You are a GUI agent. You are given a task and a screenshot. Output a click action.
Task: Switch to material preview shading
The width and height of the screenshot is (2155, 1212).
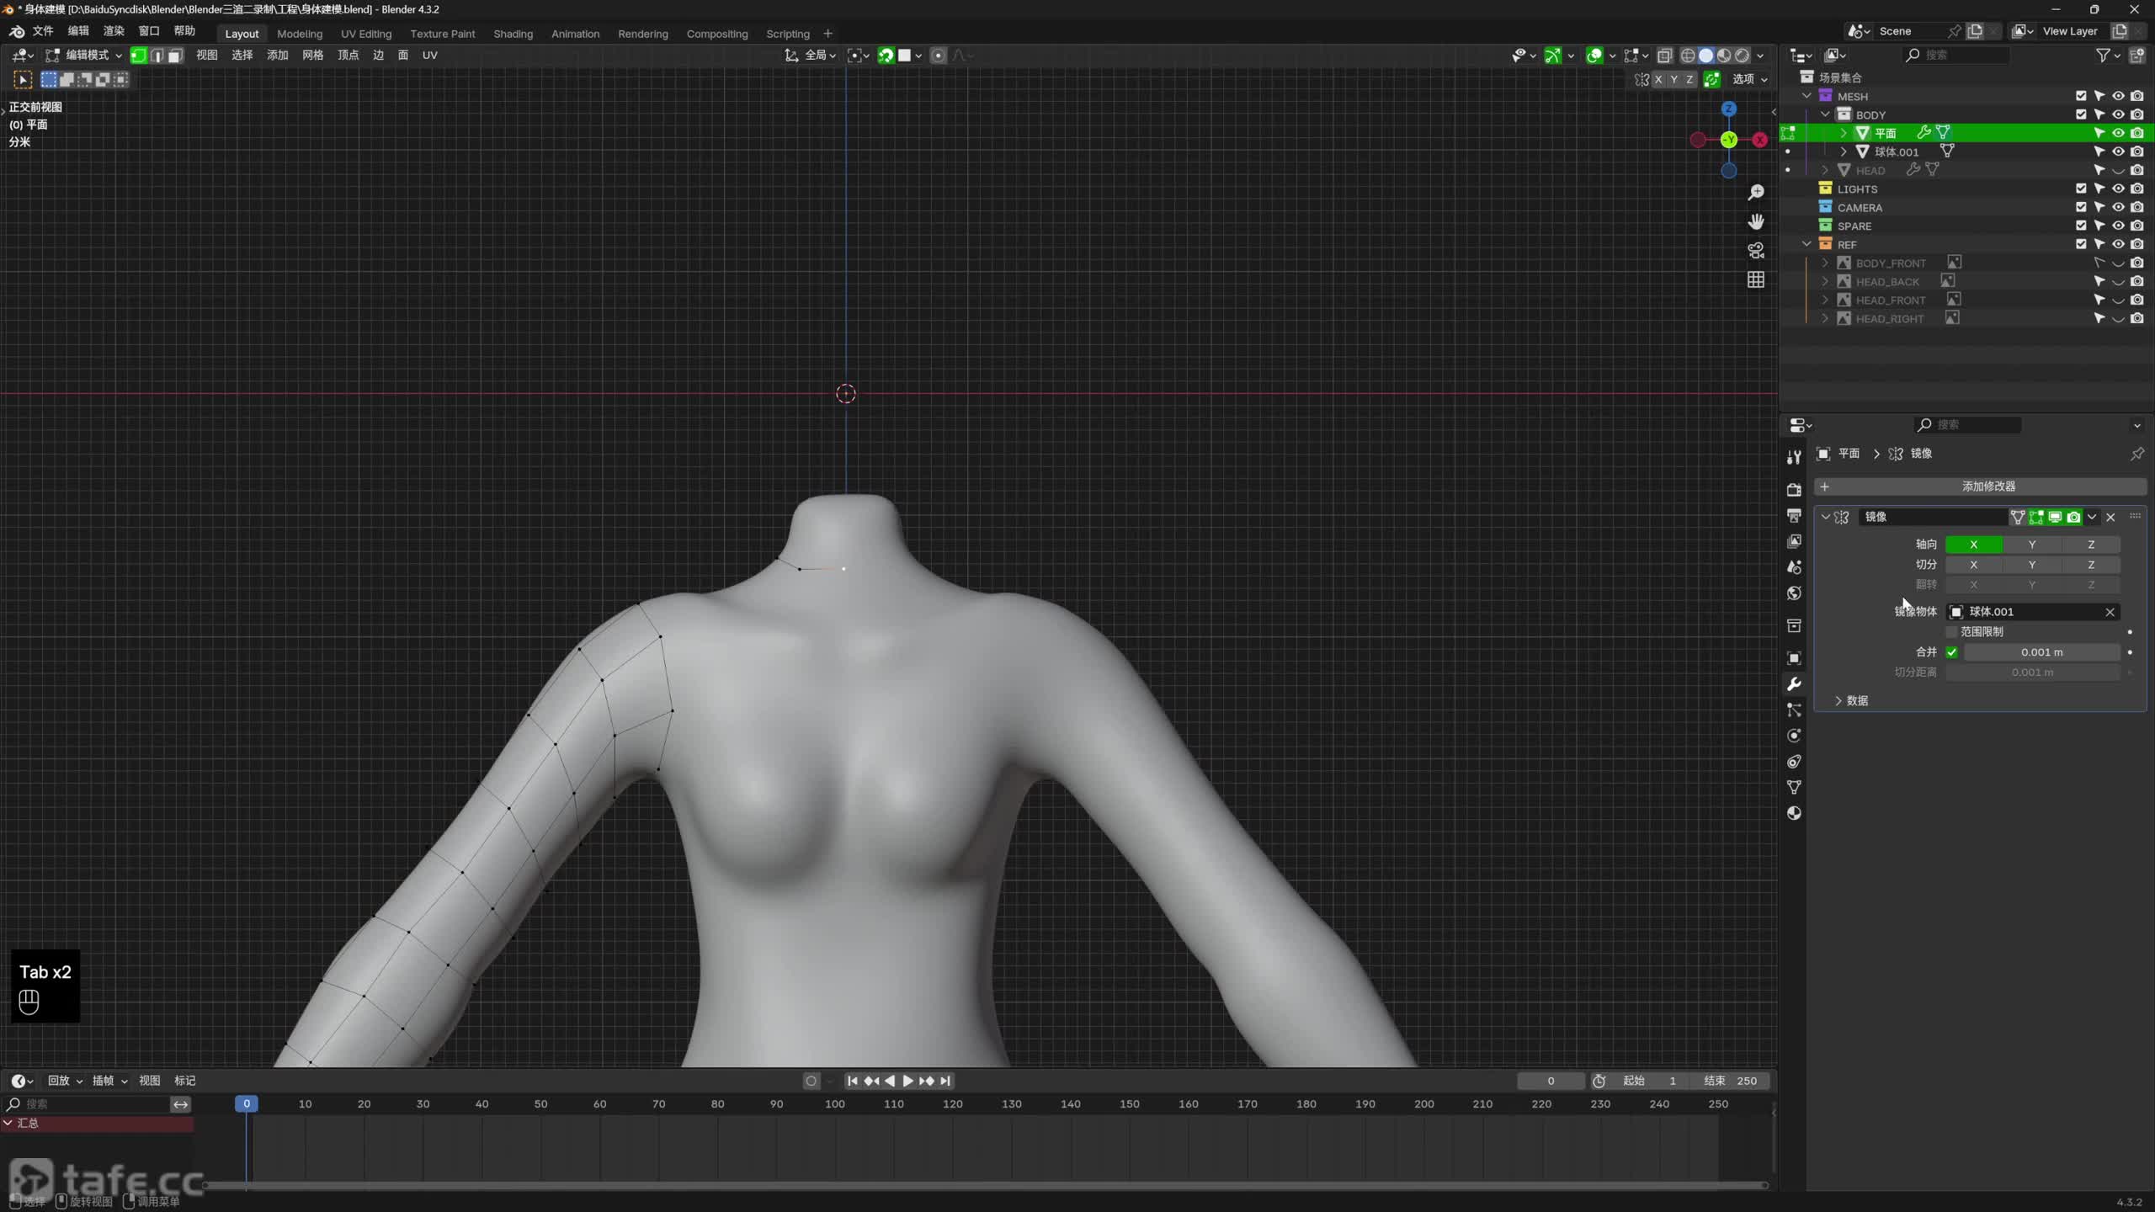pos(1724,56)
